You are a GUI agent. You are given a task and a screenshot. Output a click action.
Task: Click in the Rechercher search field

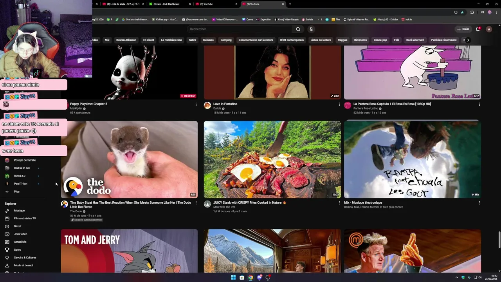(240, 29)
